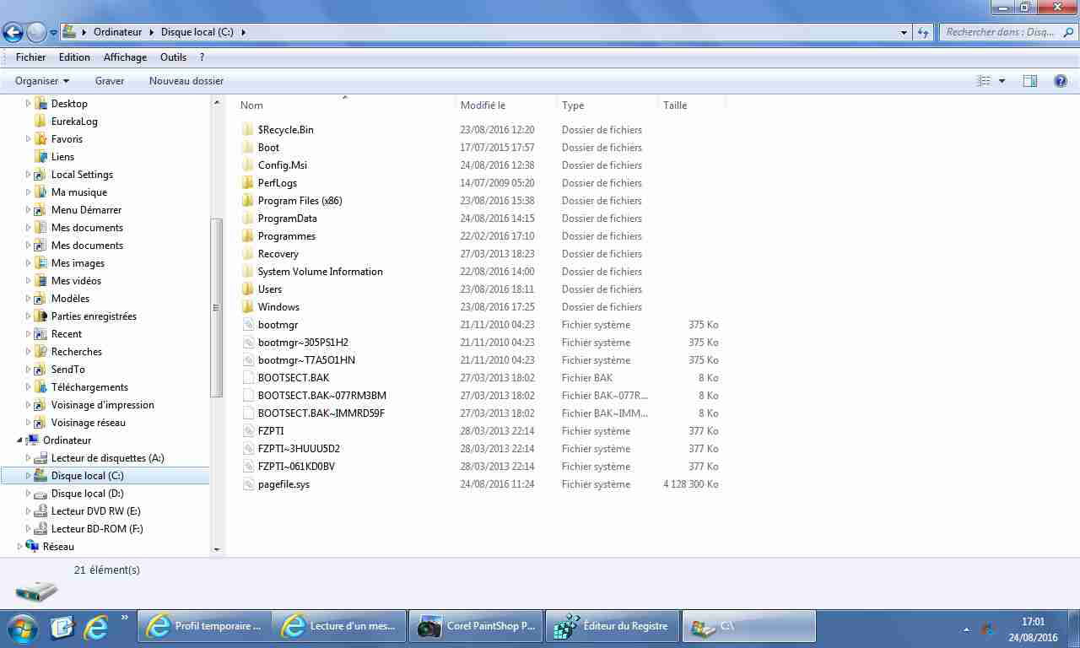Select Lecteur de disquettes (A:) drive icon
Screen dimensions: 1080x648
(x=40, y=457)
